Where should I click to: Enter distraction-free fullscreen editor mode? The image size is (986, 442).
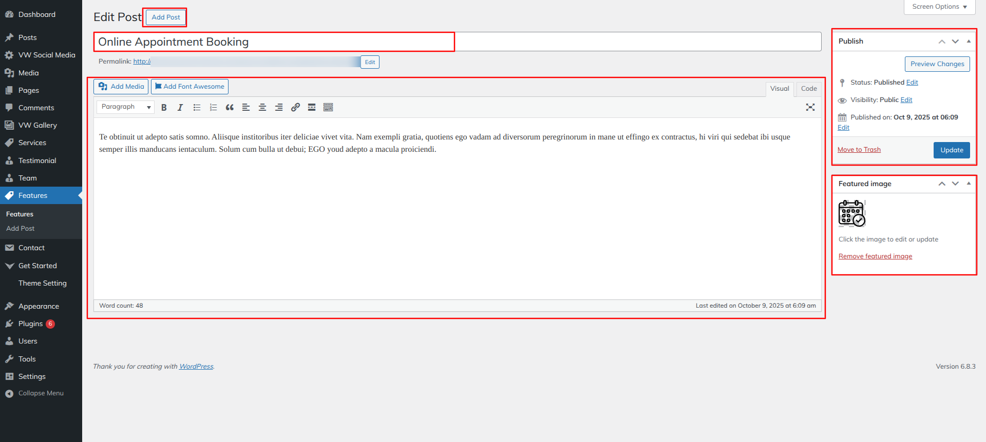coord(810,107)
